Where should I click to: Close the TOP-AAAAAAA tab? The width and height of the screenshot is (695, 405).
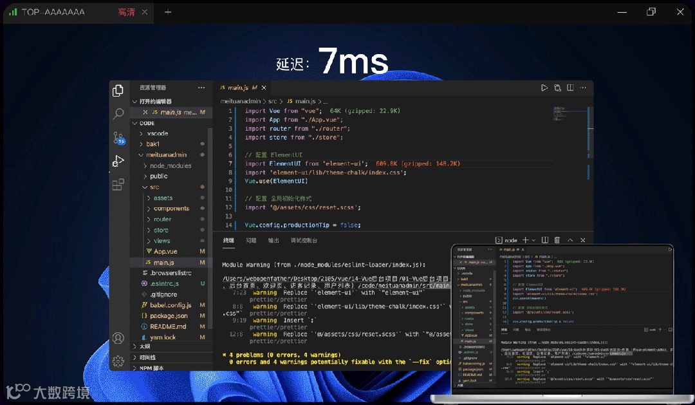(145, 12)
